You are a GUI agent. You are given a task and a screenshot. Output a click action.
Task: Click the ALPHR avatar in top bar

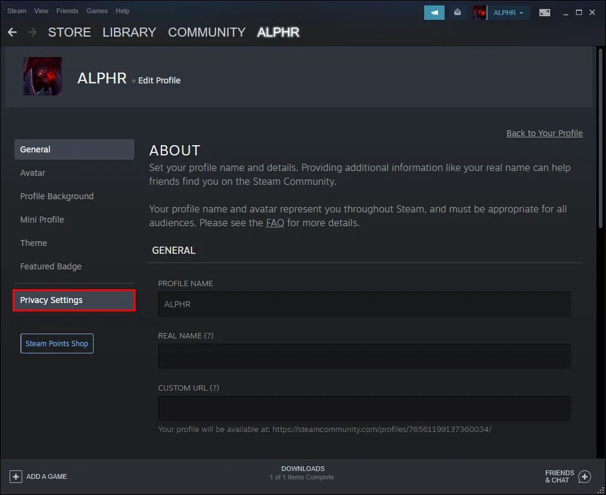pyautogui.click(x=479, y=13)
